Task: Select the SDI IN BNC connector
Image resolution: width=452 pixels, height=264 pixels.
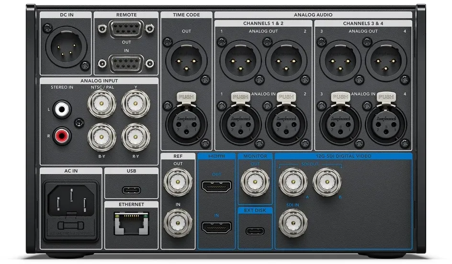Action: tap(293, 223)
